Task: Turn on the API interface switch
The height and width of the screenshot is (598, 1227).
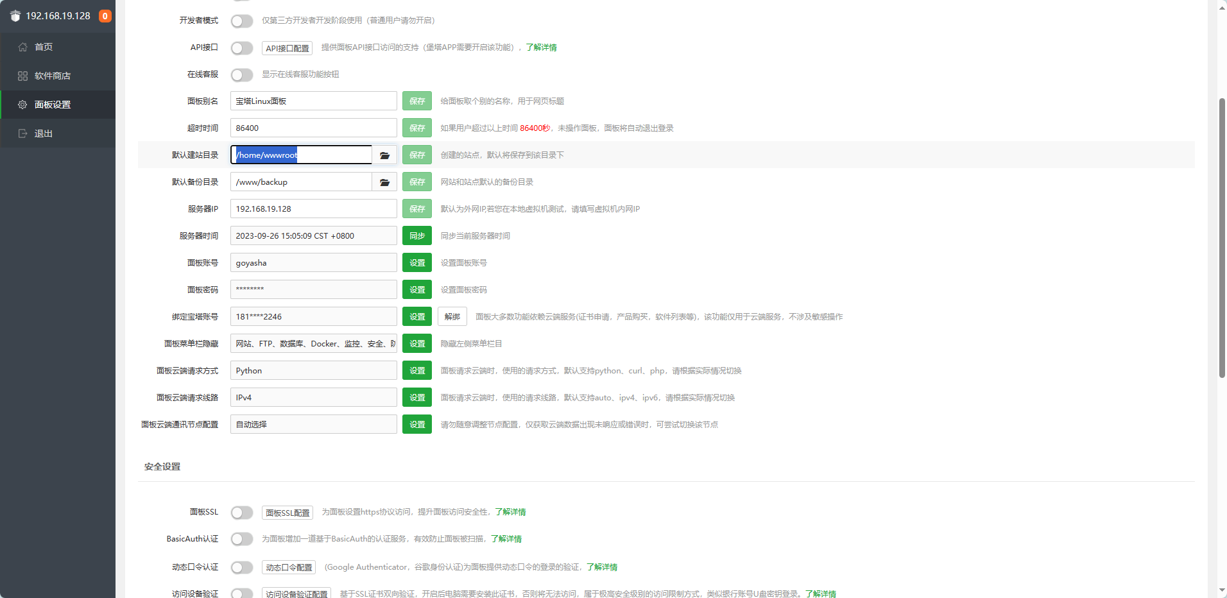Action: coord(242,48)
